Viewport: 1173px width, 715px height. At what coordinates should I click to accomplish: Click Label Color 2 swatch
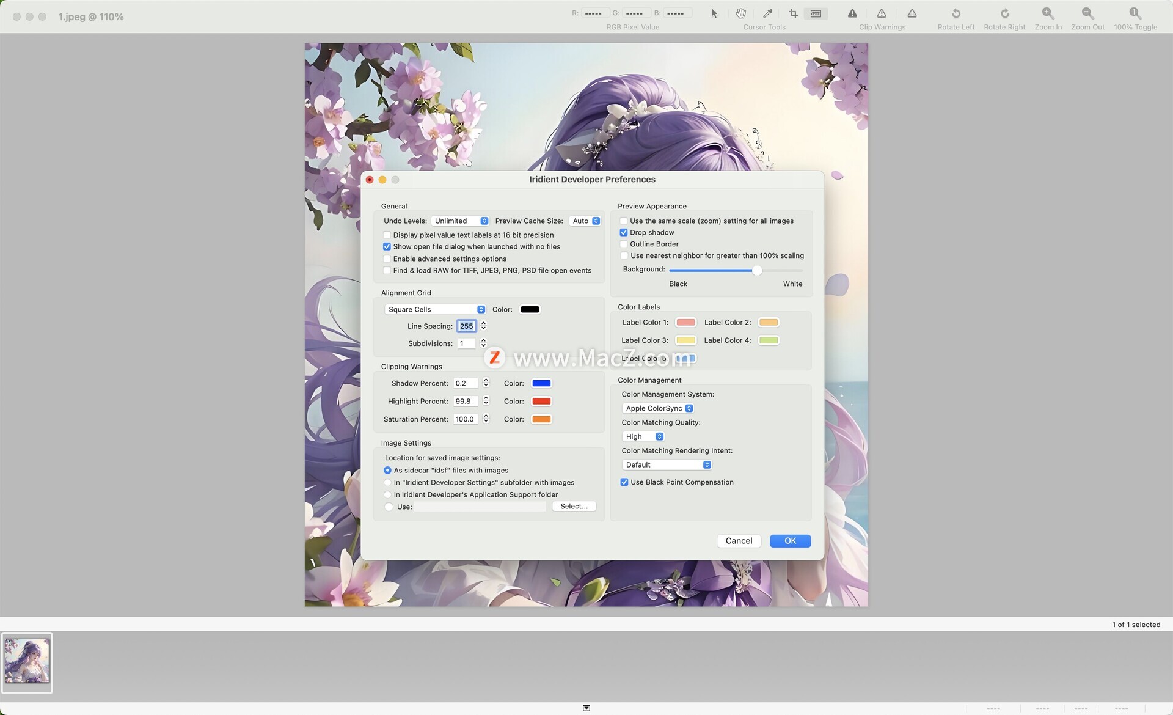(x=768, y=323)
